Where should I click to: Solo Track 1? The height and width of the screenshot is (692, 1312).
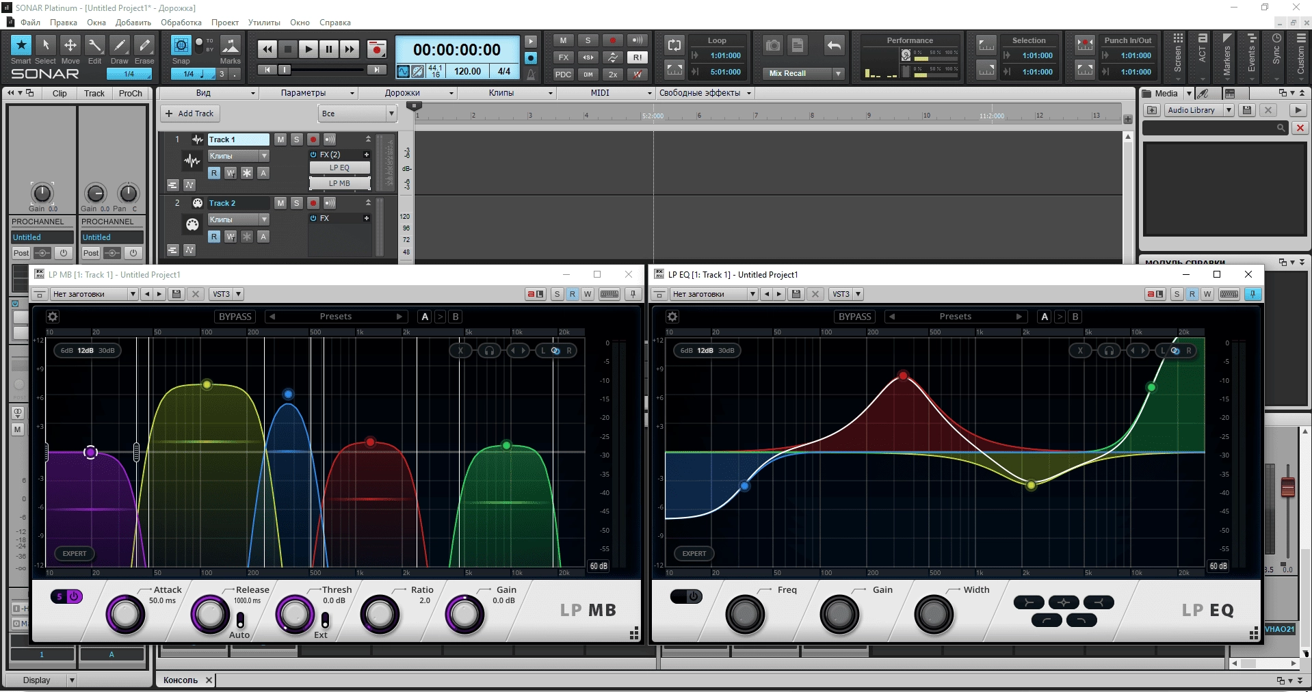296,139
